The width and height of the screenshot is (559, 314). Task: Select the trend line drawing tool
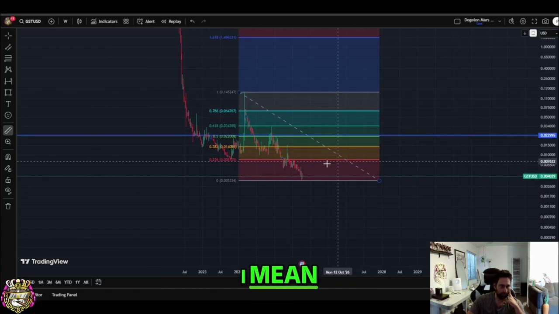click(8, 47)
